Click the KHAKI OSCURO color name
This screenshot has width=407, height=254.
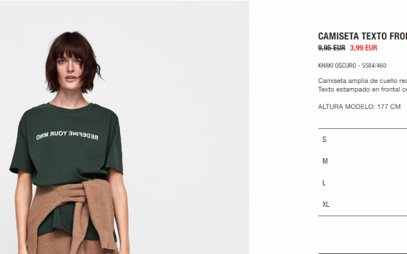point(337,66)
